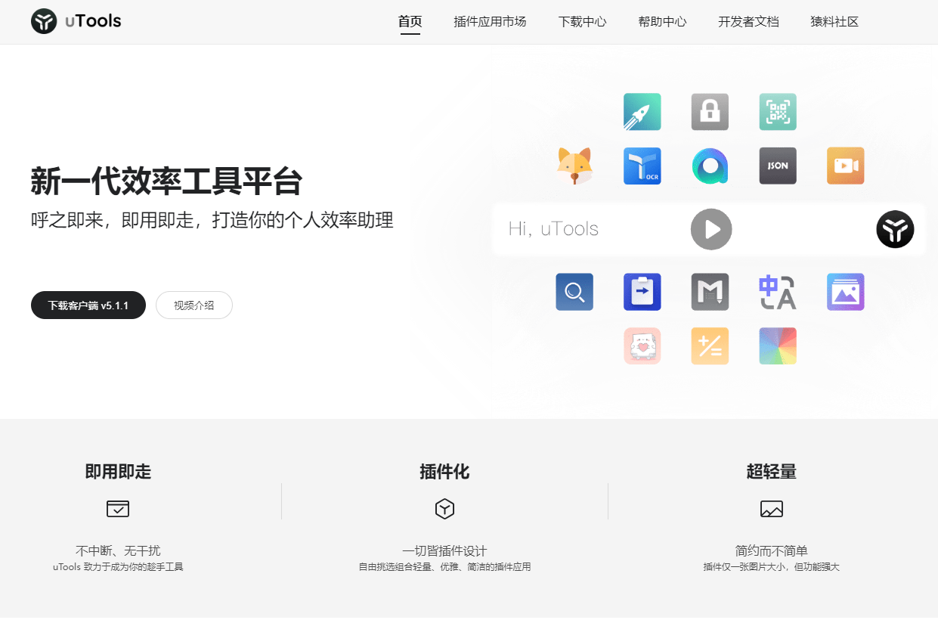
Task: Open the QR code plugin icon
Action: point(778,112)
